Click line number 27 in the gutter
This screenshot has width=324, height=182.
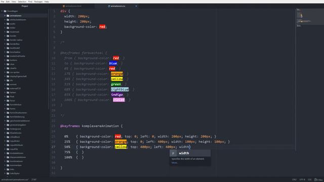[54, 147]
